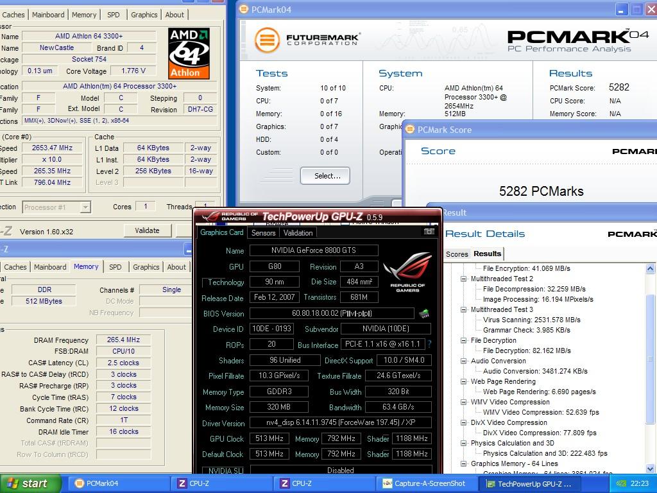The width and height of the screenshot is (657, 493).
Task: Open Graphics tab in the DRAM timings CPU-Z window
Action: pos(146,267)
